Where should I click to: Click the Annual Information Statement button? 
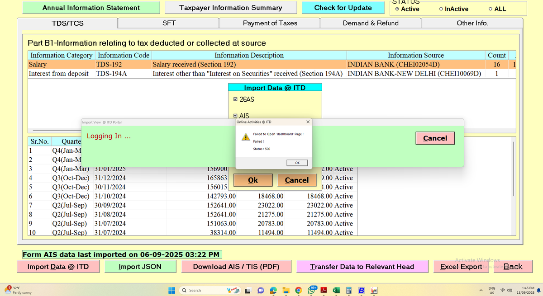pos(91,8)
